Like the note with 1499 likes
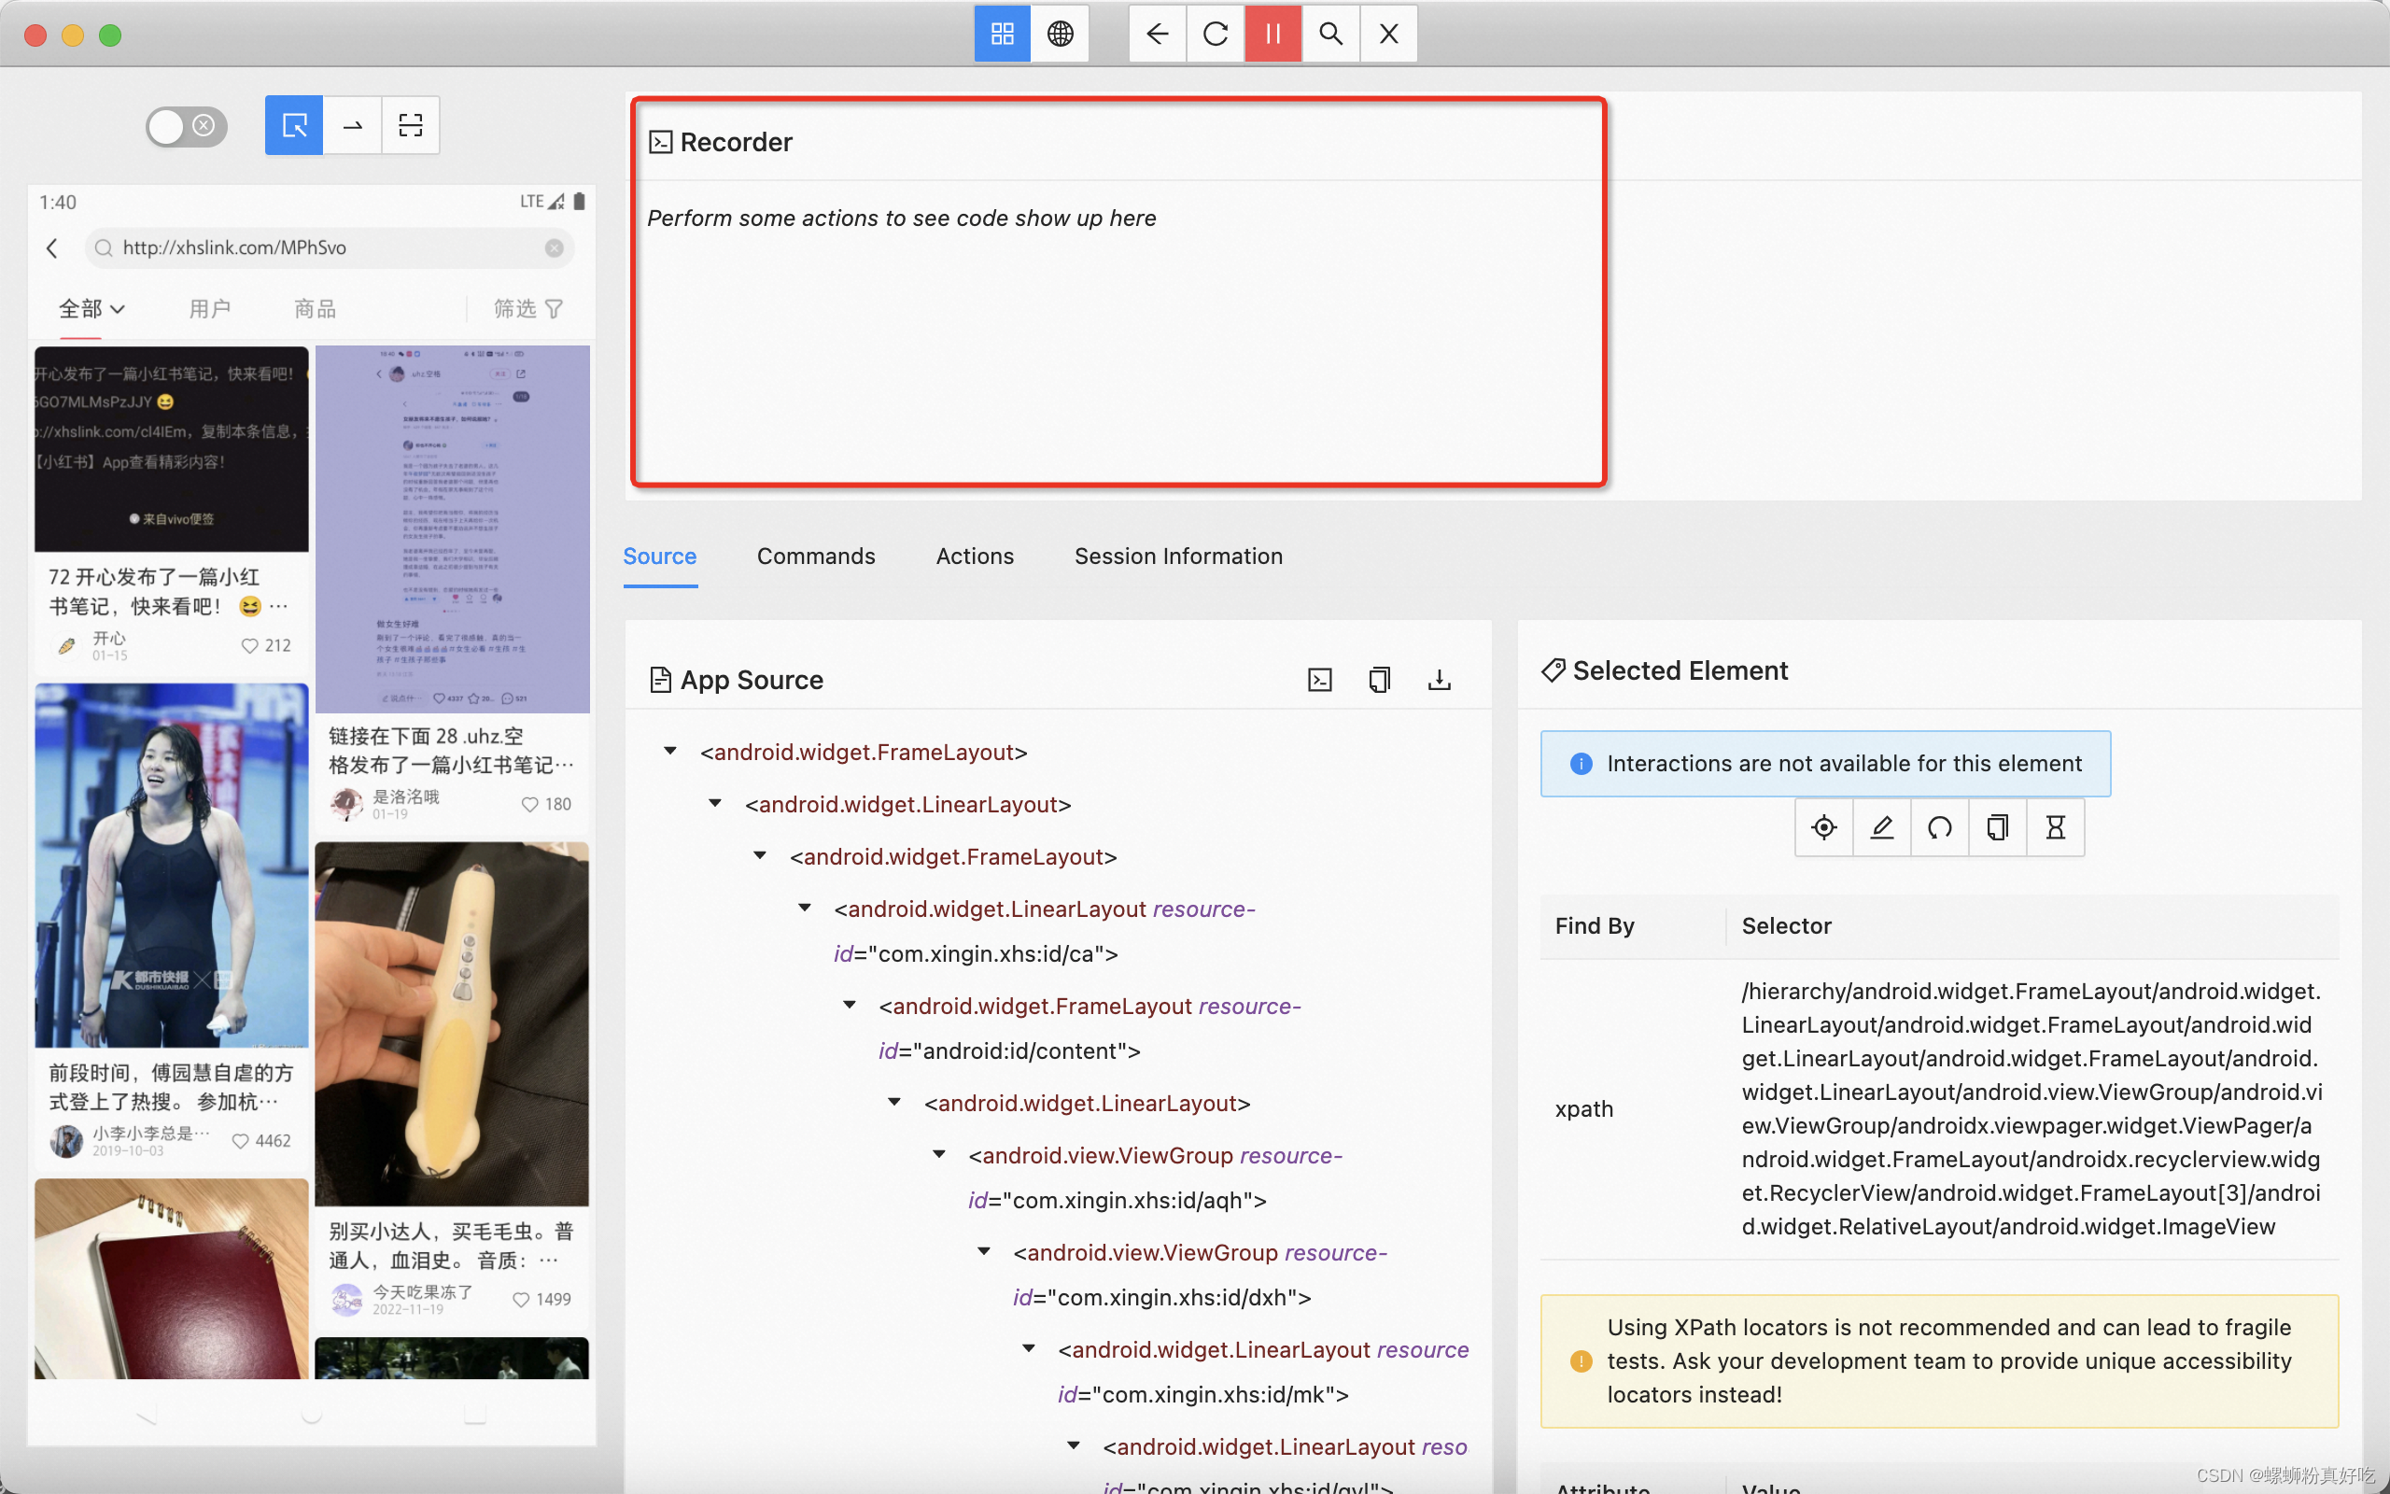Viewport: 2390px width, 1494px height. tap(522, 1300)
